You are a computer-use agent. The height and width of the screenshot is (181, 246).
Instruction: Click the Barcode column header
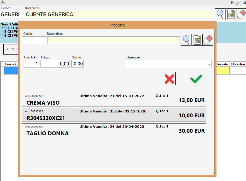[x=11, y=64]
